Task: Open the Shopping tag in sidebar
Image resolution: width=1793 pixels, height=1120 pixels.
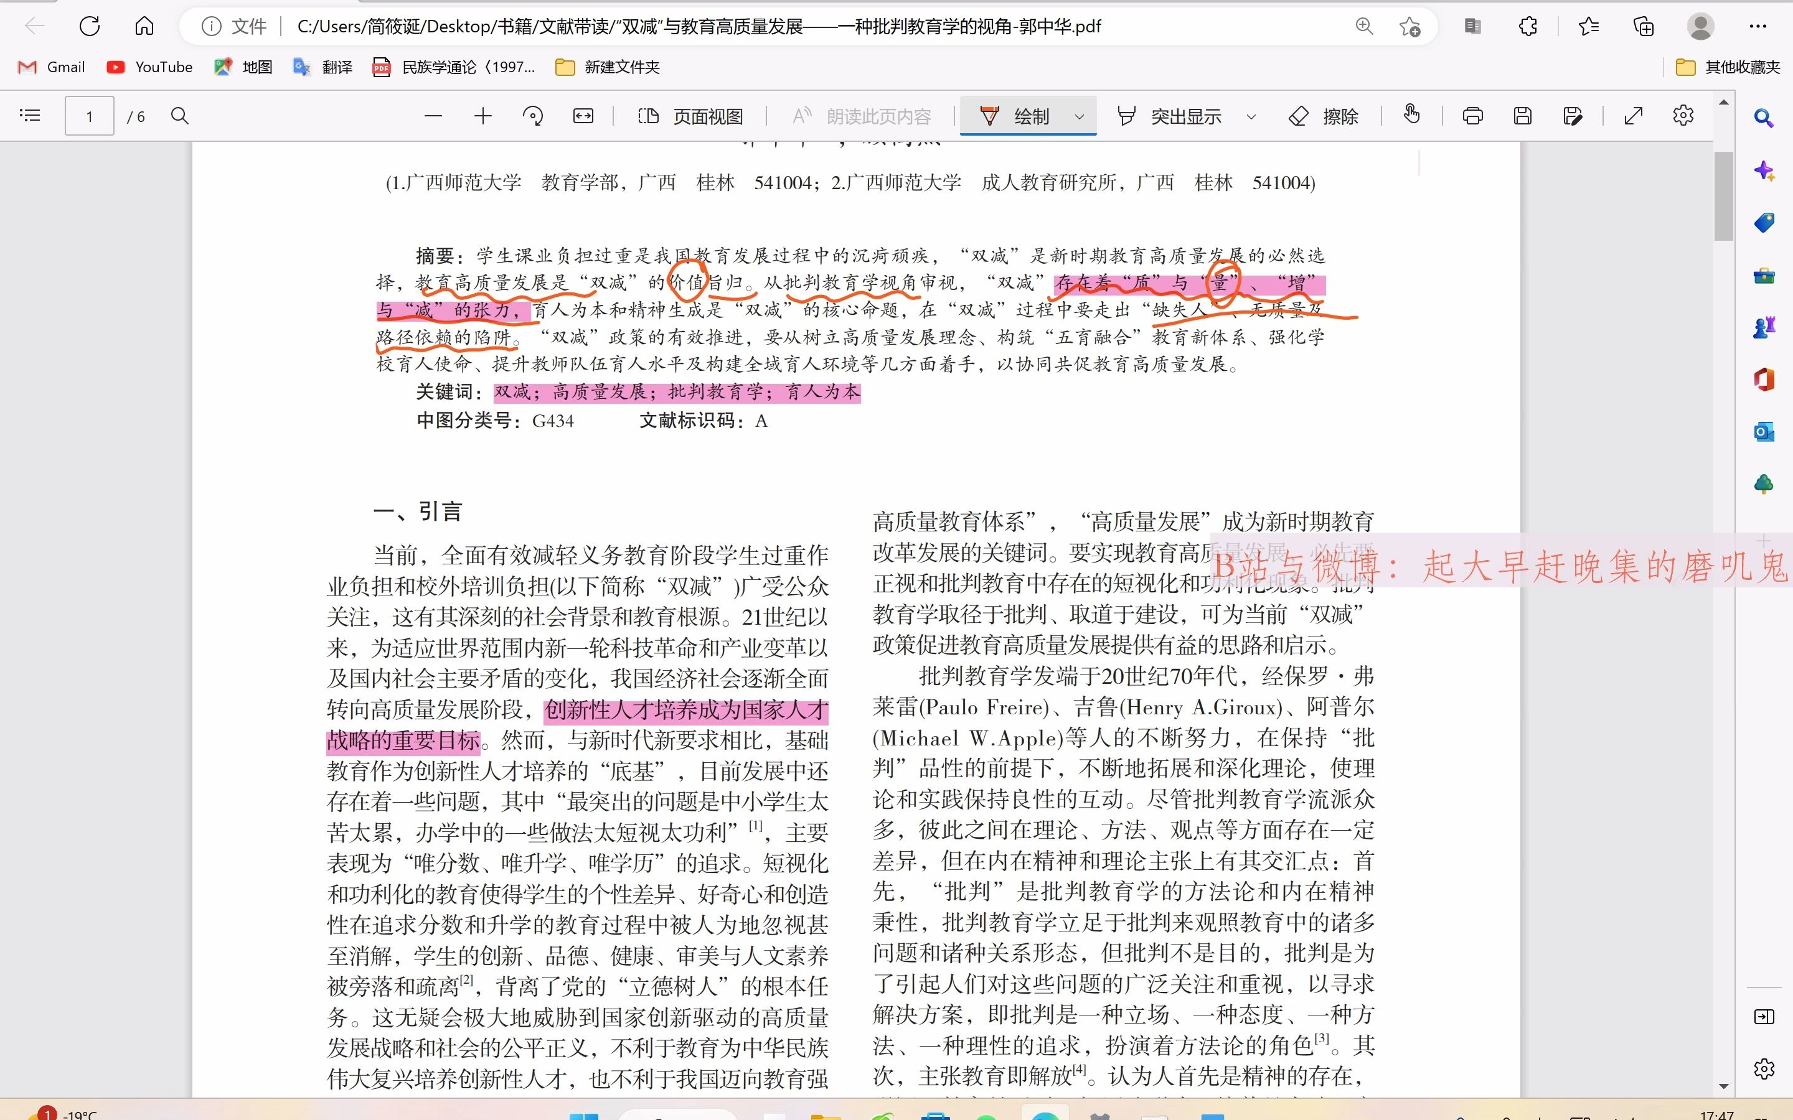Action: coord(1764,223)
